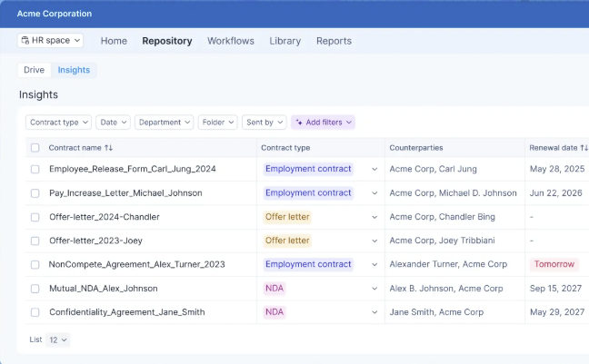Check the Pay_Increase_Letter_Michael_Johnson row checkbox
The image size is (589, 364).
pyautogui.click(x=35, y=193)
